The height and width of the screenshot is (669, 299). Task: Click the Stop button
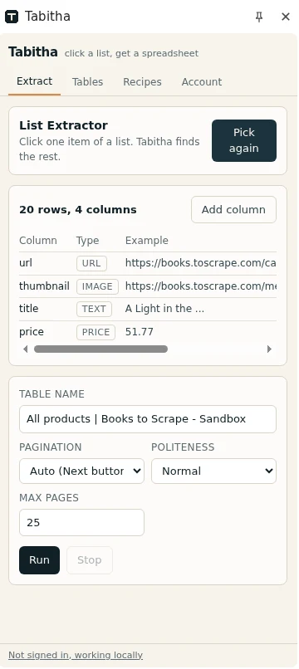[x=89, y=560]
